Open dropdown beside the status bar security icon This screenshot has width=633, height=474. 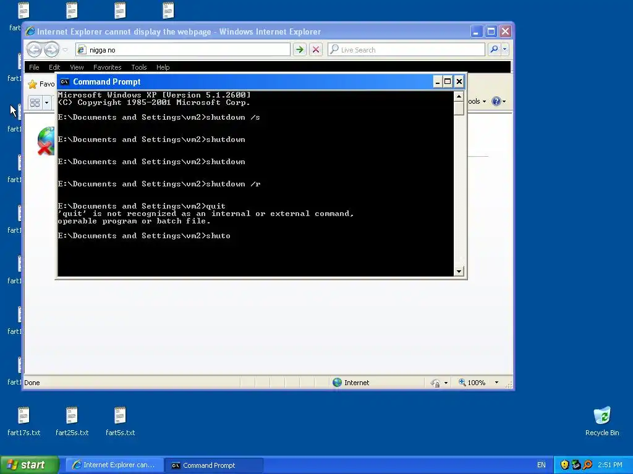tap(446, 383)
